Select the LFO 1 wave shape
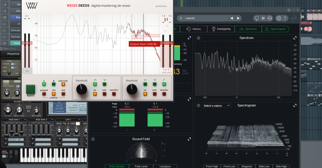Image resolution: width=322 pixels, height=168 pixels. 65,123
